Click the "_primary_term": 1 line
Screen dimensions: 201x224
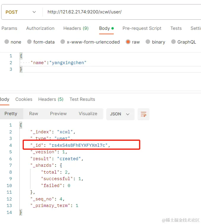click(54, 206)
